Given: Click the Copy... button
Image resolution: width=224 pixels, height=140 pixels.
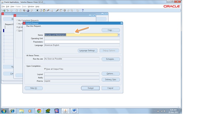Looking at the screenshot, I should (111, 30).
